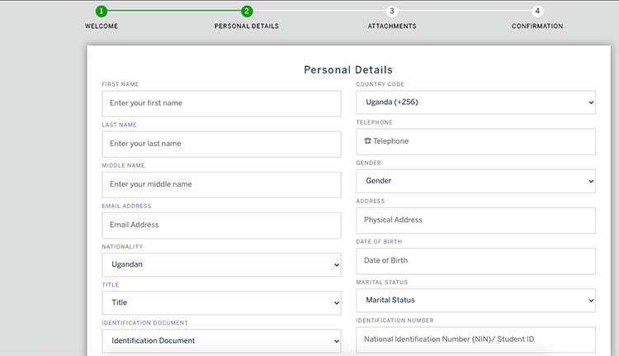619x356 pixels.
Task: Select the ATTACHMENTS step label
Action: coord(391,26)
